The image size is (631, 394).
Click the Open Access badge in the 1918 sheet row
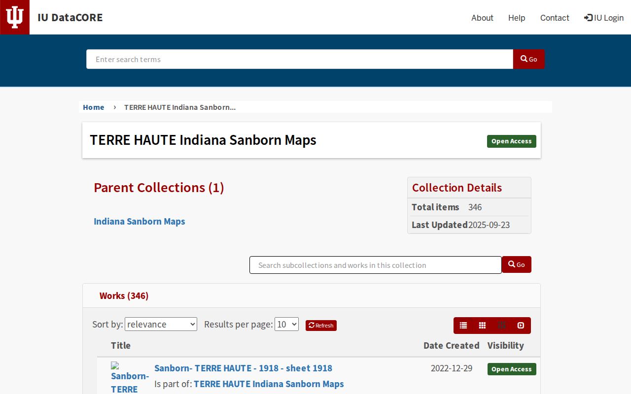pos(512,369)
